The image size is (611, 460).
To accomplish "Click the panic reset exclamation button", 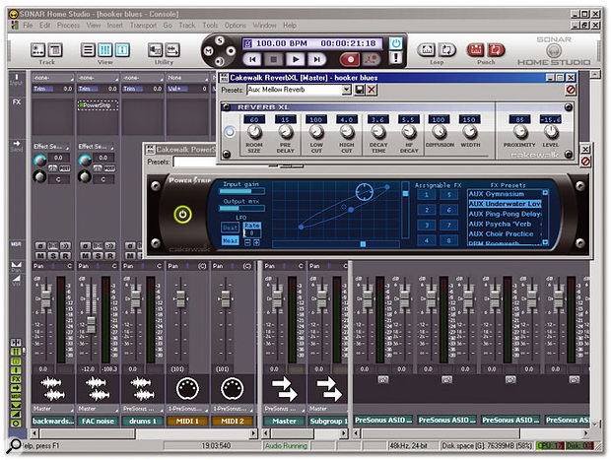I will click(x=395, y=58).
